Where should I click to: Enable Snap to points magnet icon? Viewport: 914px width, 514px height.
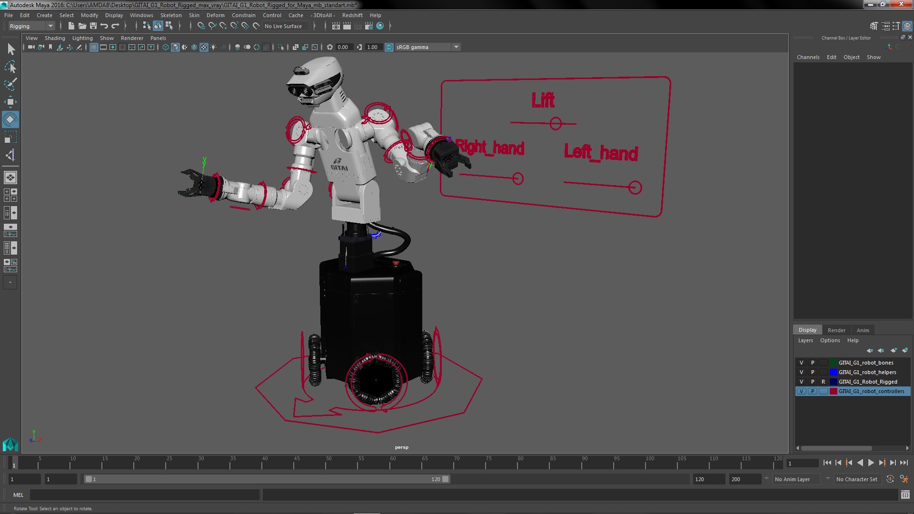223,26
